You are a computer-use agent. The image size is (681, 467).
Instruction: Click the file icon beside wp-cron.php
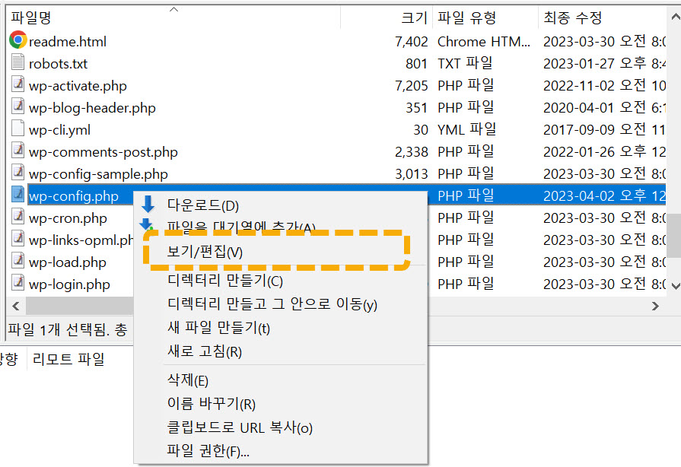[18, 216]
